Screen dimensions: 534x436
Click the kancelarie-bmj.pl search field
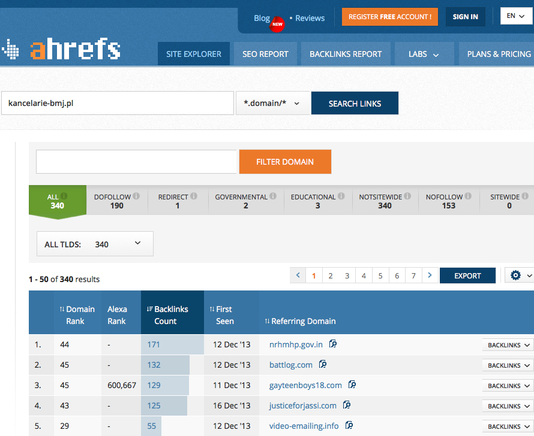118,103
